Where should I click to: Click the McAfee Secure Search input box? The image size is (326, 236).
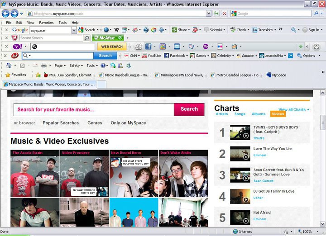(51, 38)
